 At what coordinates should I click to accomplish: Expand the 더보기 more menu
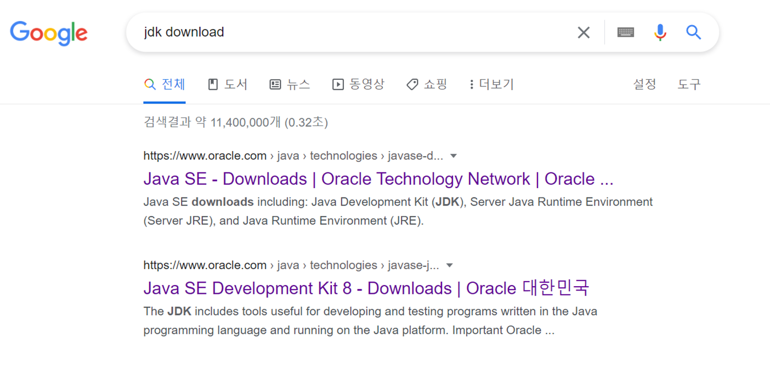tap(491, 84)
